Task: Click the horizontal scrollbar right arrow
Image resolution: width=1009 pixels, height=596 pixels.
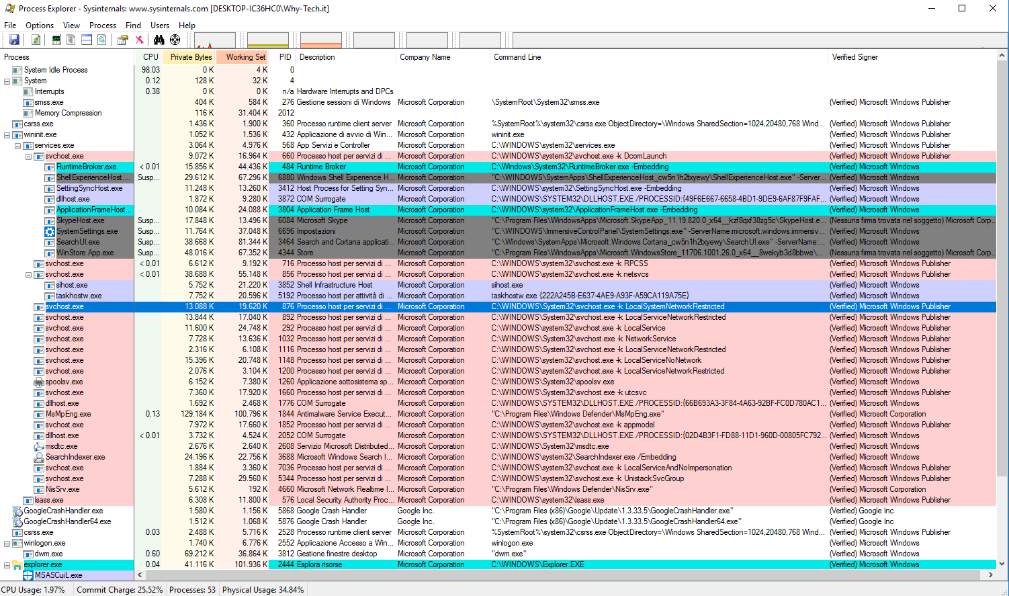Action: click(x=991, y=575)
